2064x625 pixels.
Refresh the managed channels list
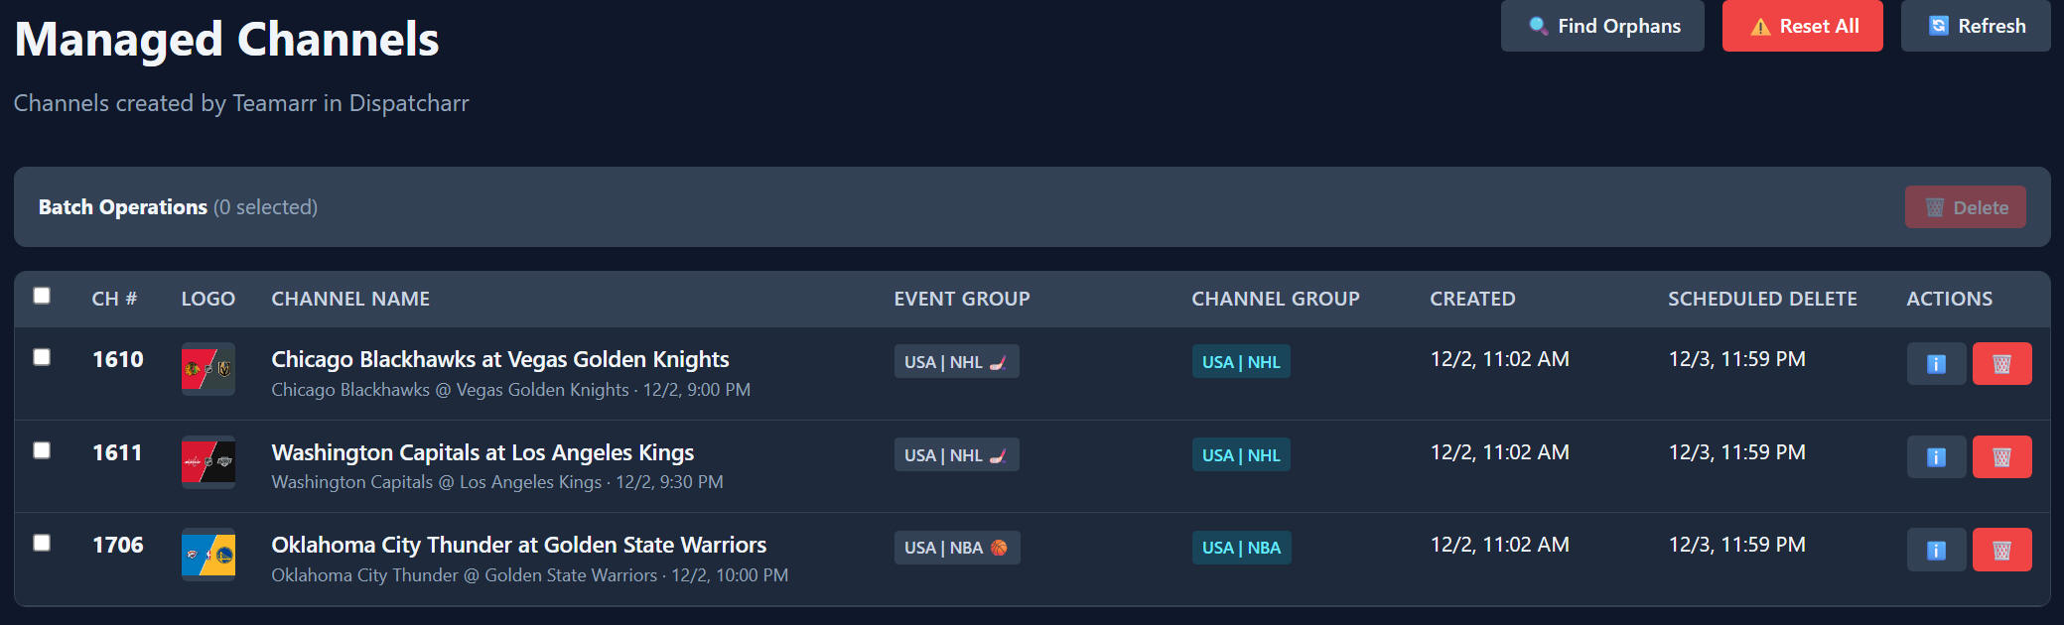click(1975, 26)
